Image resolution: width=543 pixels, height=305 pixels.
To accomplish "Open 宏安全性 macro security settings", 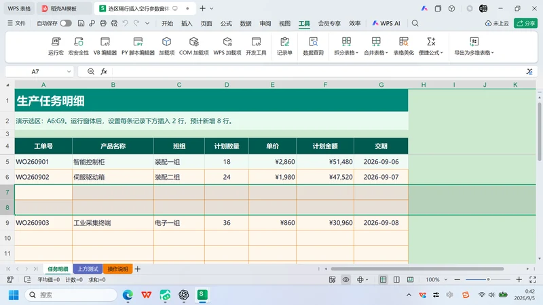I will tap(78, 46).
